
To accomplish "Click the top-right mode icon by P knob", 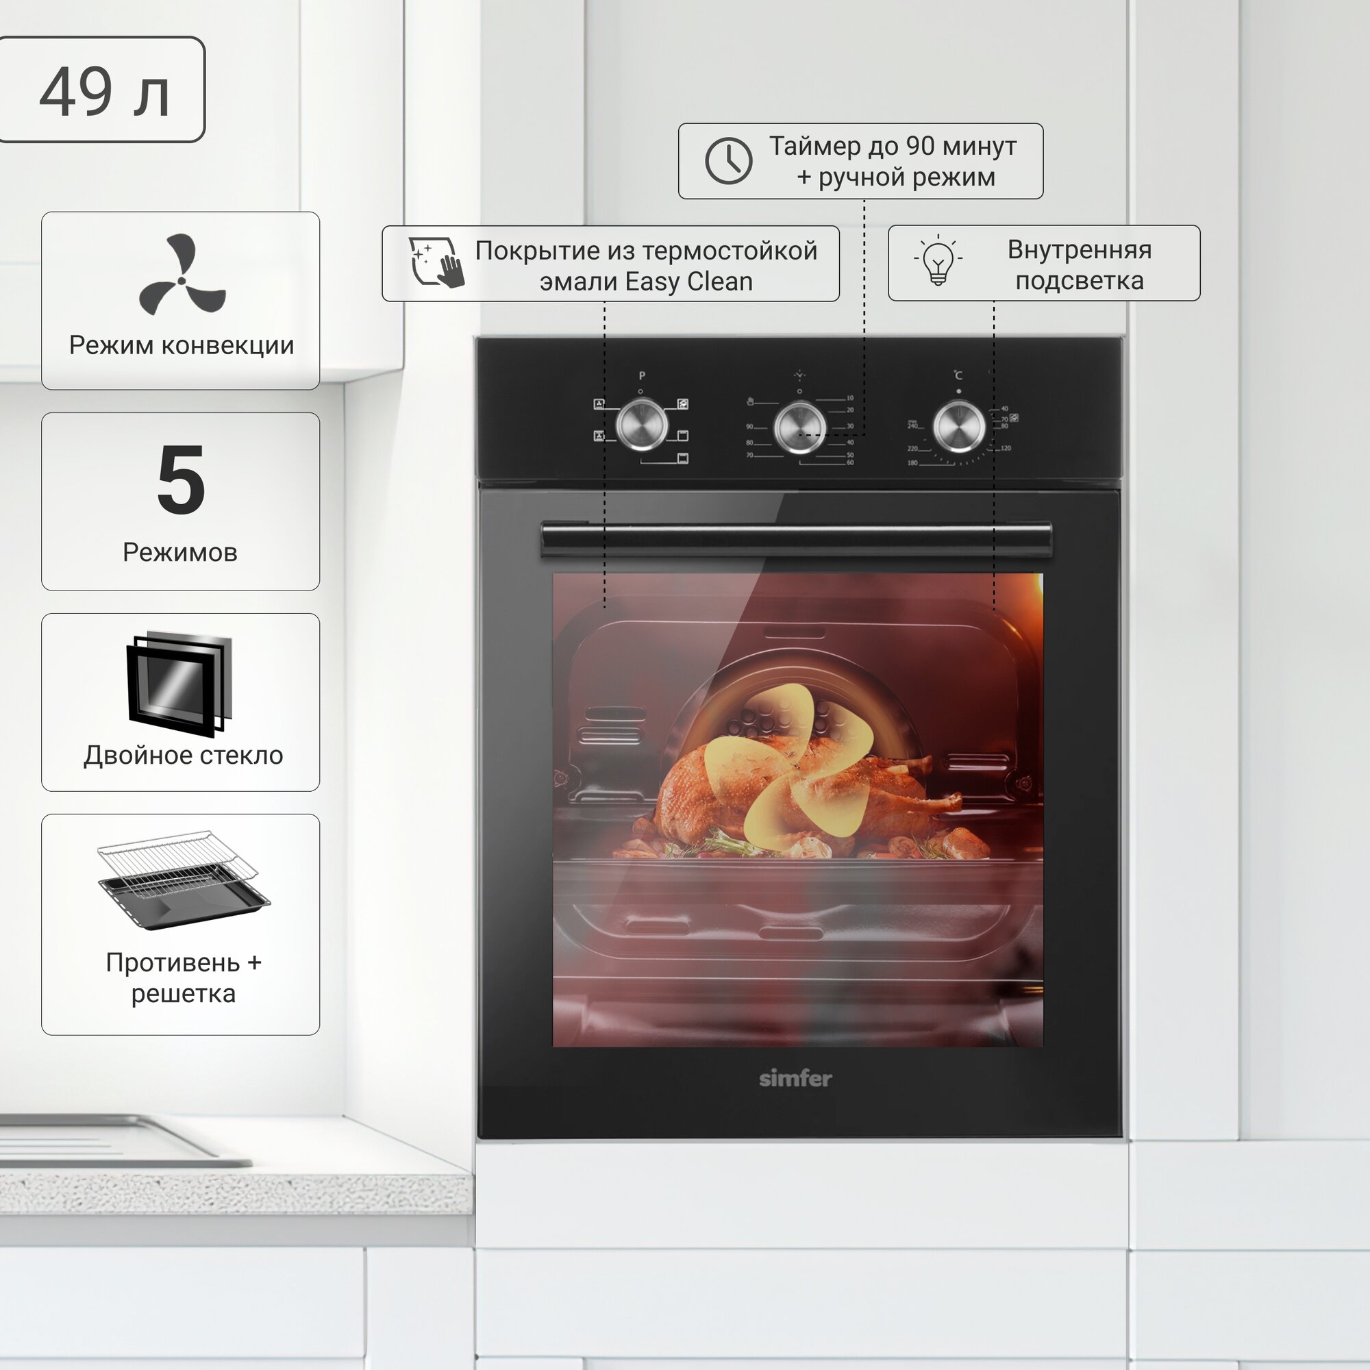I will [682, 403].
